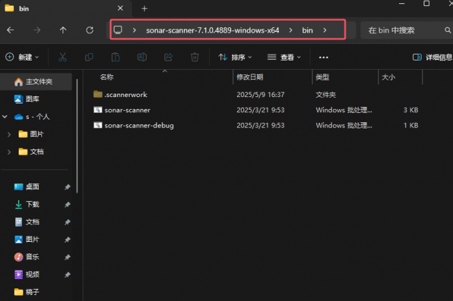
Task: Sort by the 名称 column header
Action: [107, 77]
